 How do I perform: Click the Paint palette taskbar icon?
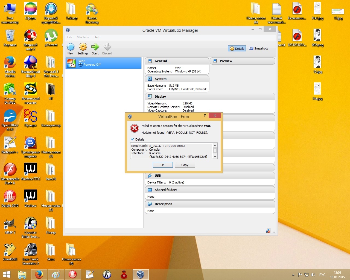[x=56, y=275]
